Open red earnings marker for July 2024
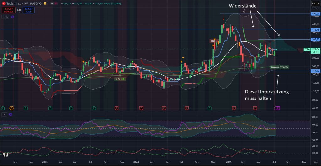The width and height of the screenshot is (321, 166). (187, 108)
